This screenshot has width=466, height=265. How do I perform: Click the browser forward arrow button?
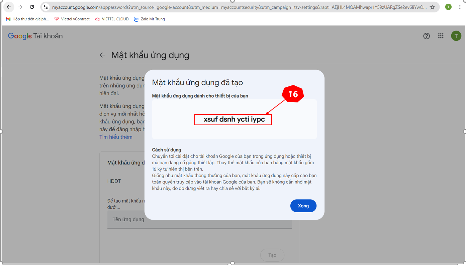coord(20,7)
